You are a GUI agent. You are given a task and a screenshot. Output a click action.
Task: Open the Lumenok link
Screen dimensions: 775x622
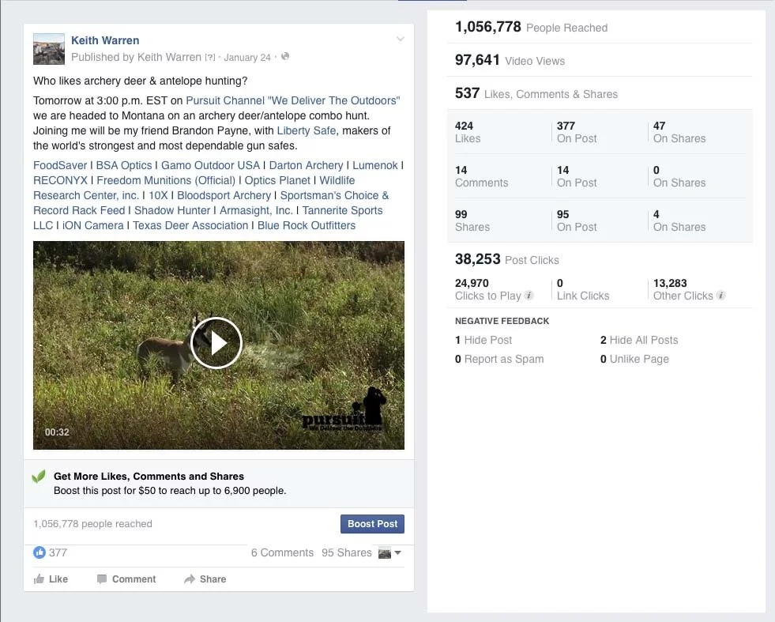tap(375, 165)
